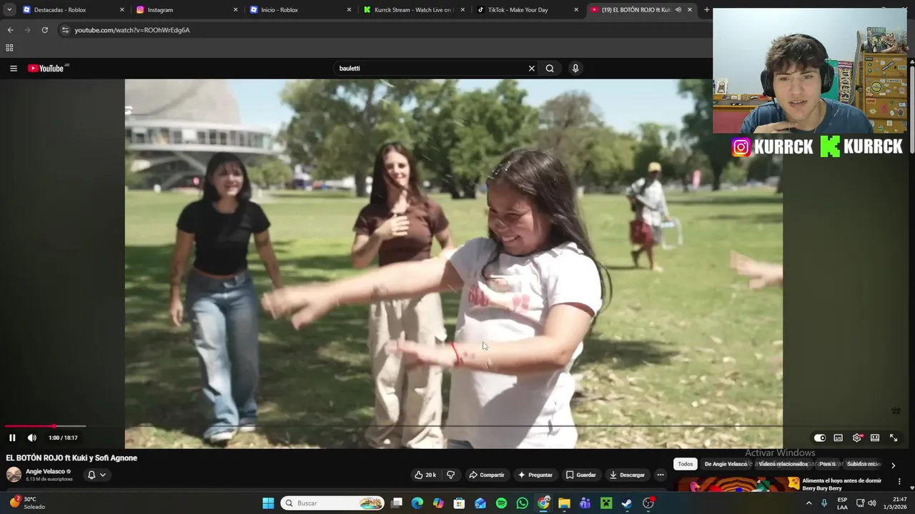The width and height of the screenshot is (915, 514).
Task: Open WhatsApp from the taskbar
Action: 523,503
